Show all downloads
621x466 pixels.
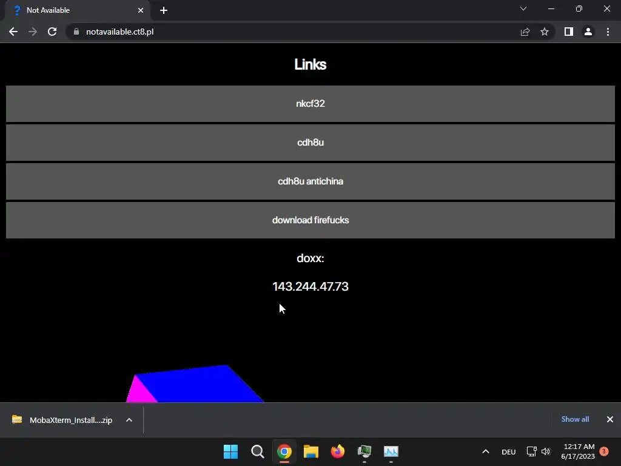(575, 419)
